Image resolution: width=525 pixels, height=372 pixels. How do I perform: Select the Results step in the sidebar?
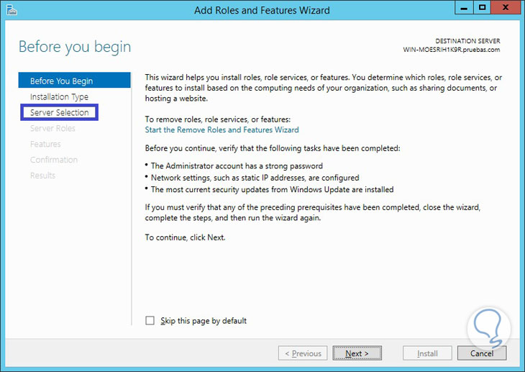pyautogui.click(x=42, y=176)
